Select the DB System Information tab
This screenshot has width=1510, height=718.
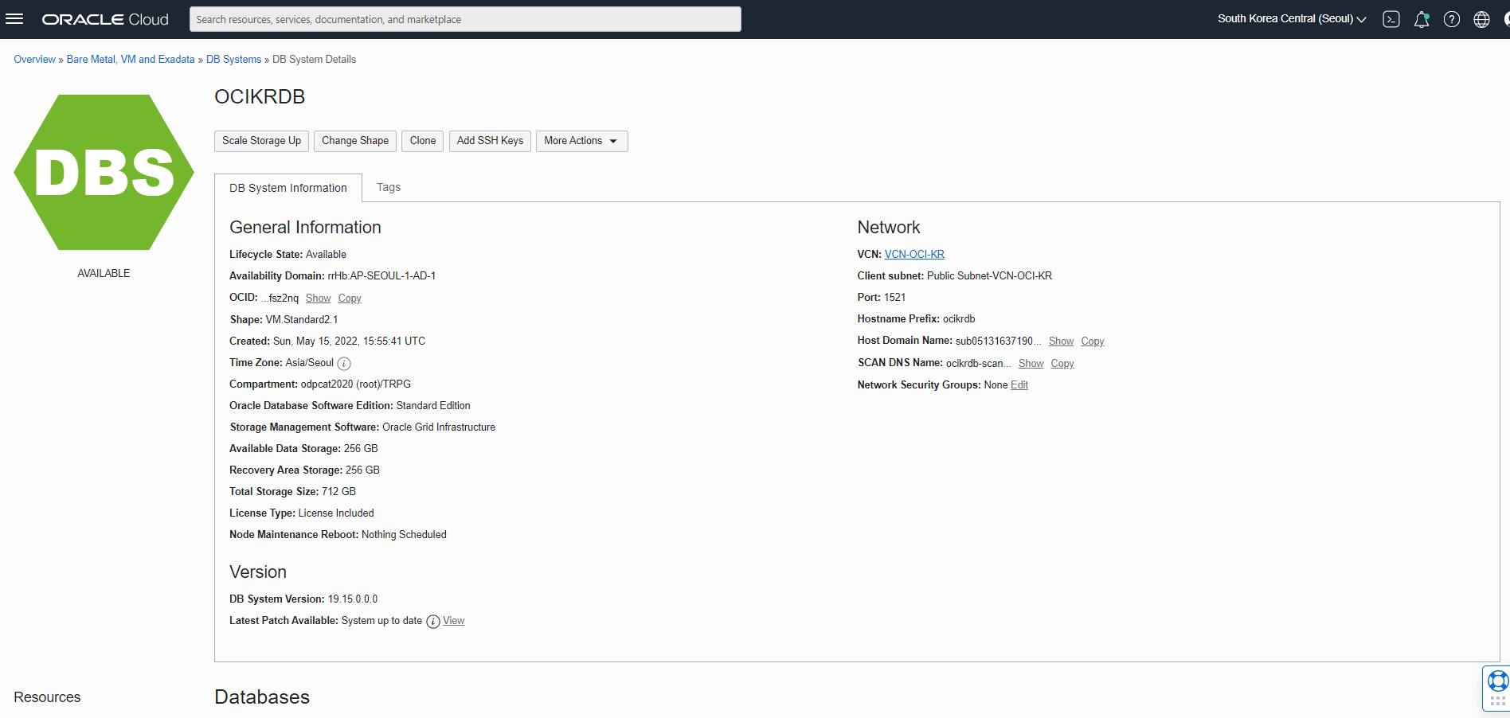pyautogui.click(x=288, y=188)
